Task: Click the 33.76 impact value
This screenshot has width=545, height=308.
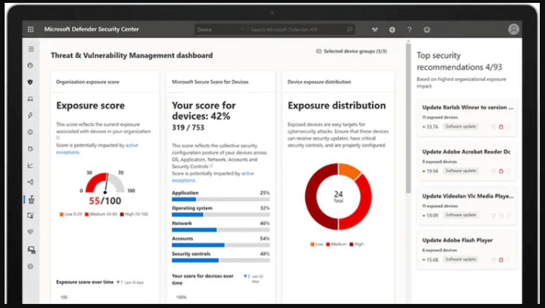Action: (432, 127)
